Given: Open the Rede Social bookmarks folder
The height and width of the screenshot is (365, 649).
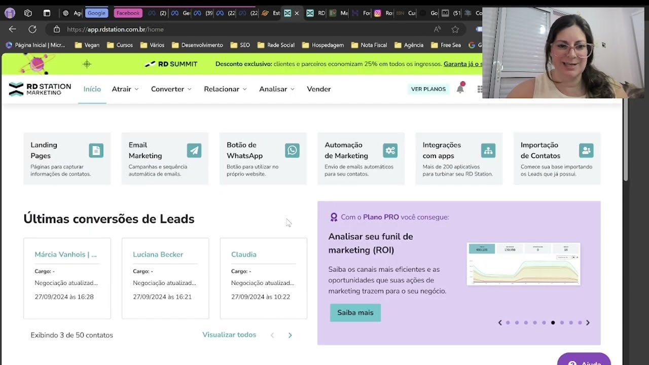Looking at the screenshot, I should coord(276,45).
